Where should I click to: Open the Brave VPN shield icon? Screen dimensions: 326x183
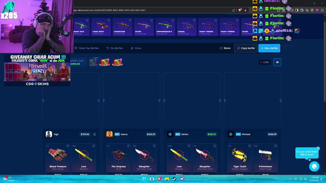(312, 10)
